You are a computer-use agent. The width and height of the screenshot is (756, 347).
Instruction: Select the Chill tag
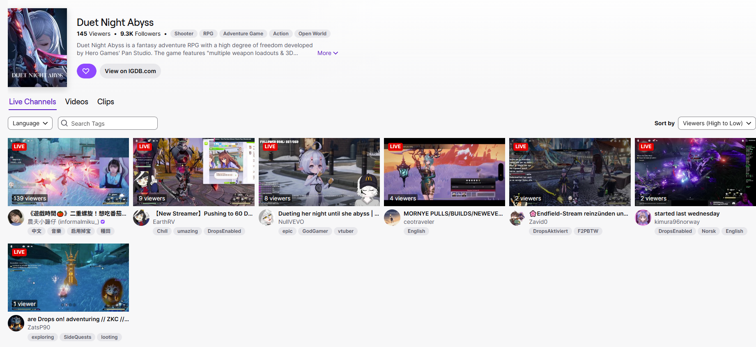pyautogui.click(x=162, y=231)
